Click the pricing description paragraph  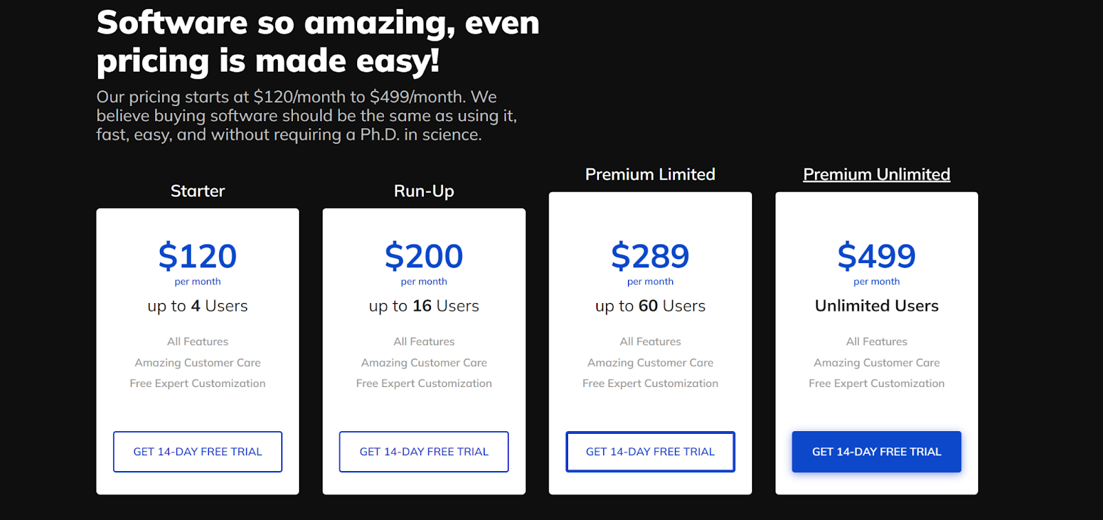click(307, 116)
